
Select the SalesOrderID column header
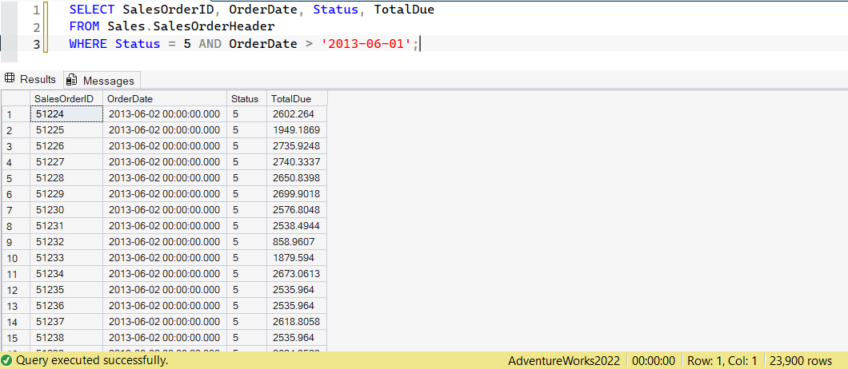point(66,99)
